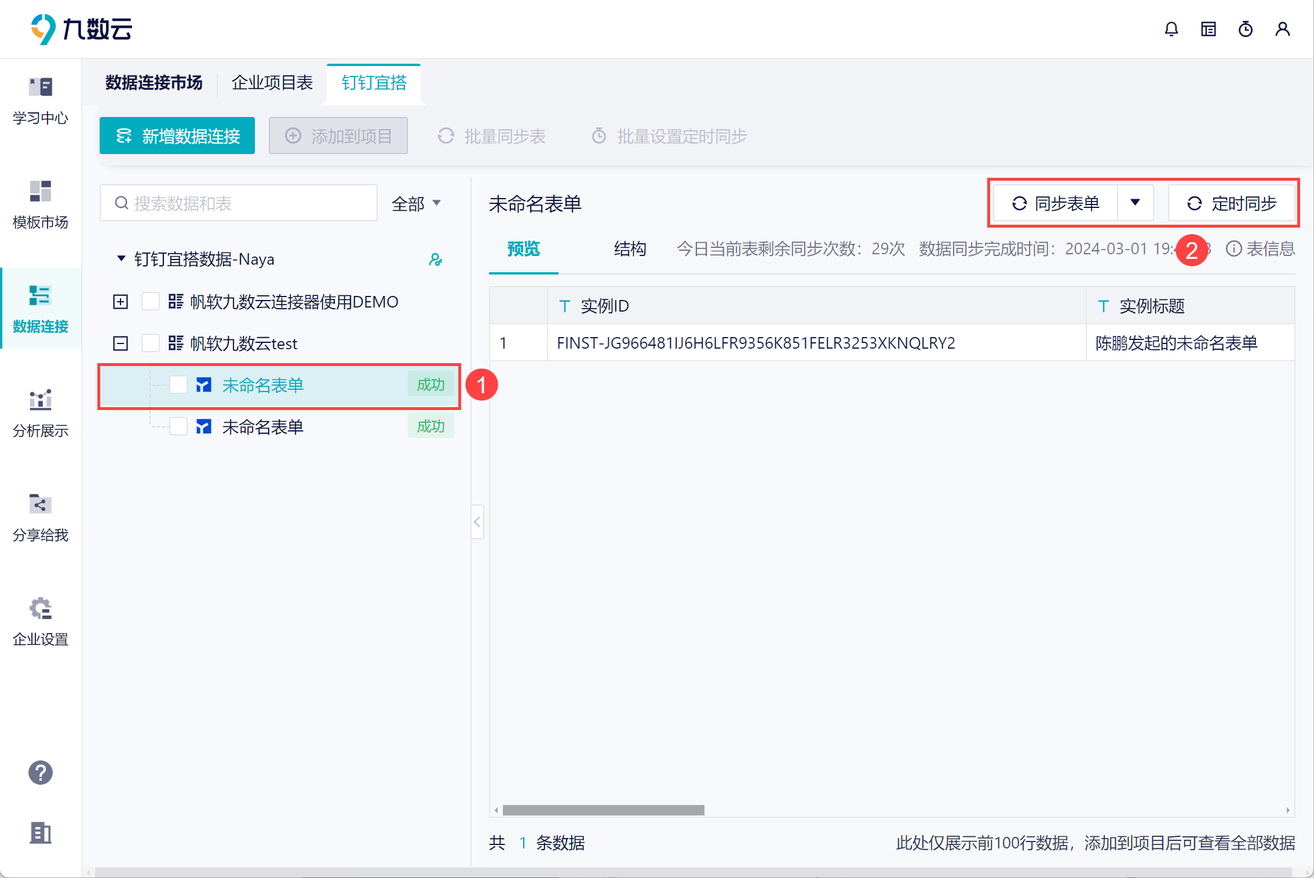1314x878 pixels.
Task: Open dropdown arrow next to 同步表单
Action: point(1135,203)
